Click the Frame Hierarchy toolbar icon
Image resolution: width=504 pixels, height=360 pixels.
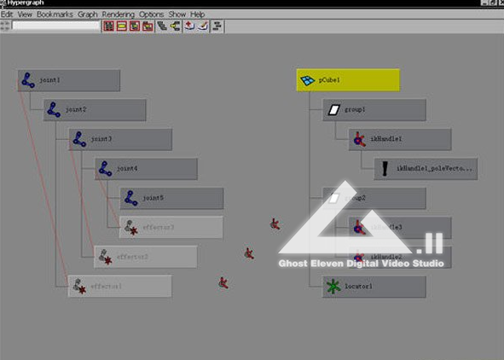point(135,26)
